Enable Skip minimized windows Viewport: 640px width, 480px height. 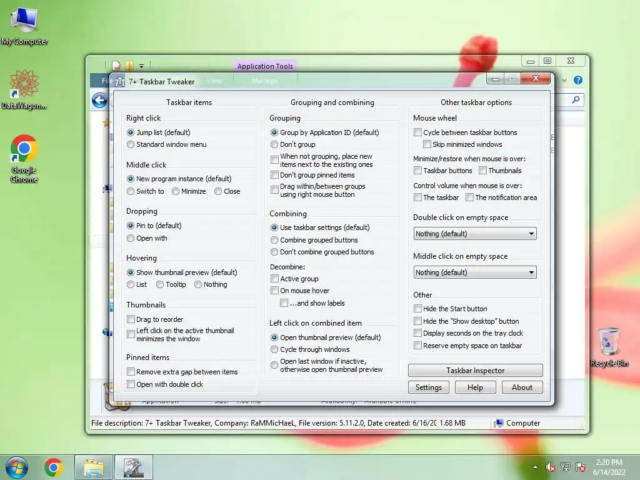coord(462,144)
